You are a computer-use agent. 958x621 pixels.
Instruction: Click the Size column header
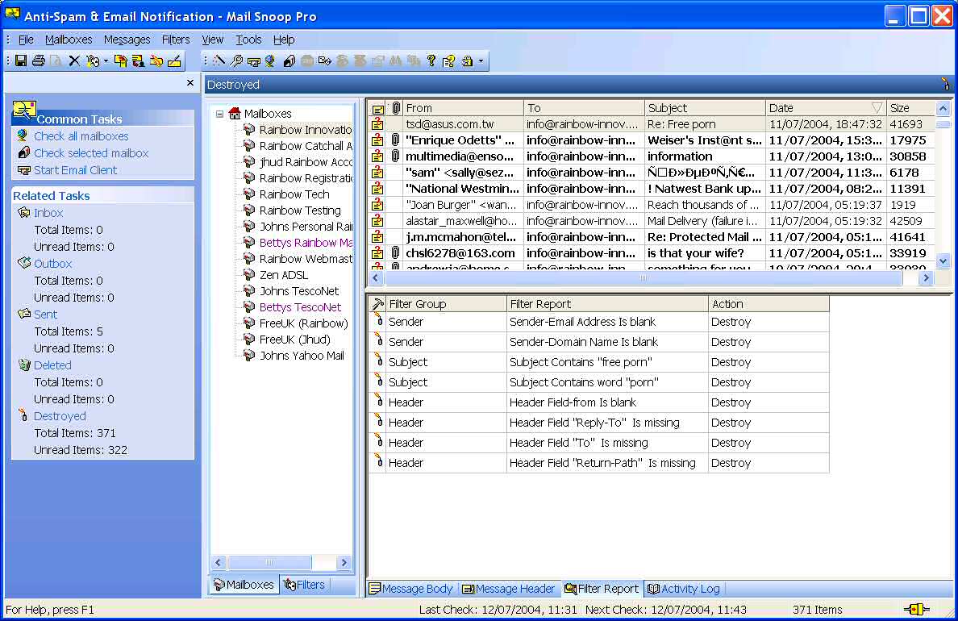click(910, 108)
